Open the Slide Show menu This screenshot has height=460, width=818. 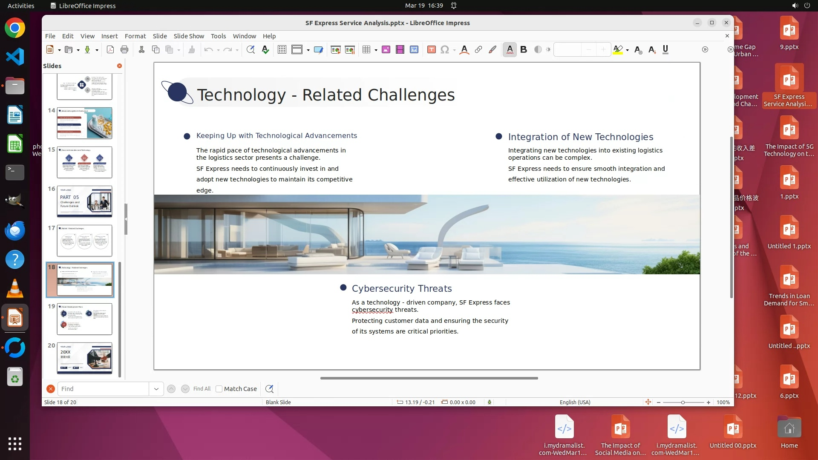tap(188, 36)
